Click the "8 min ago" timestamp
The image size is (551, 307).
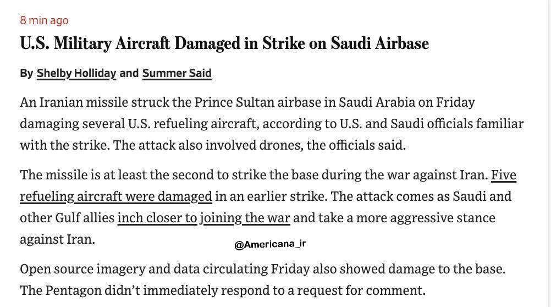tap(44, 20)
